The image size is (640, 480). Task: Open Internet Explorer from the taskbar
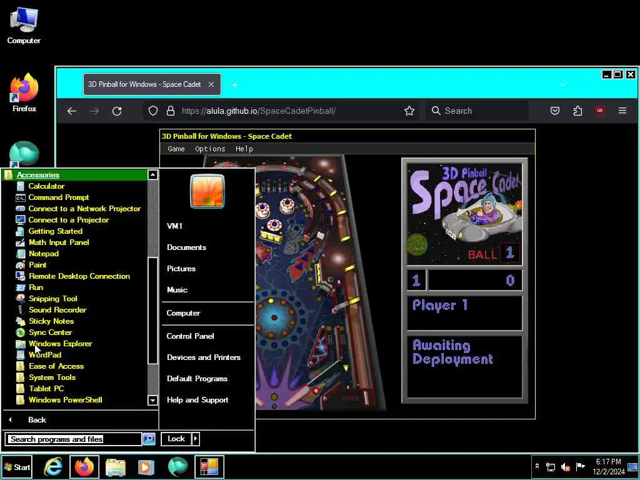53,467
